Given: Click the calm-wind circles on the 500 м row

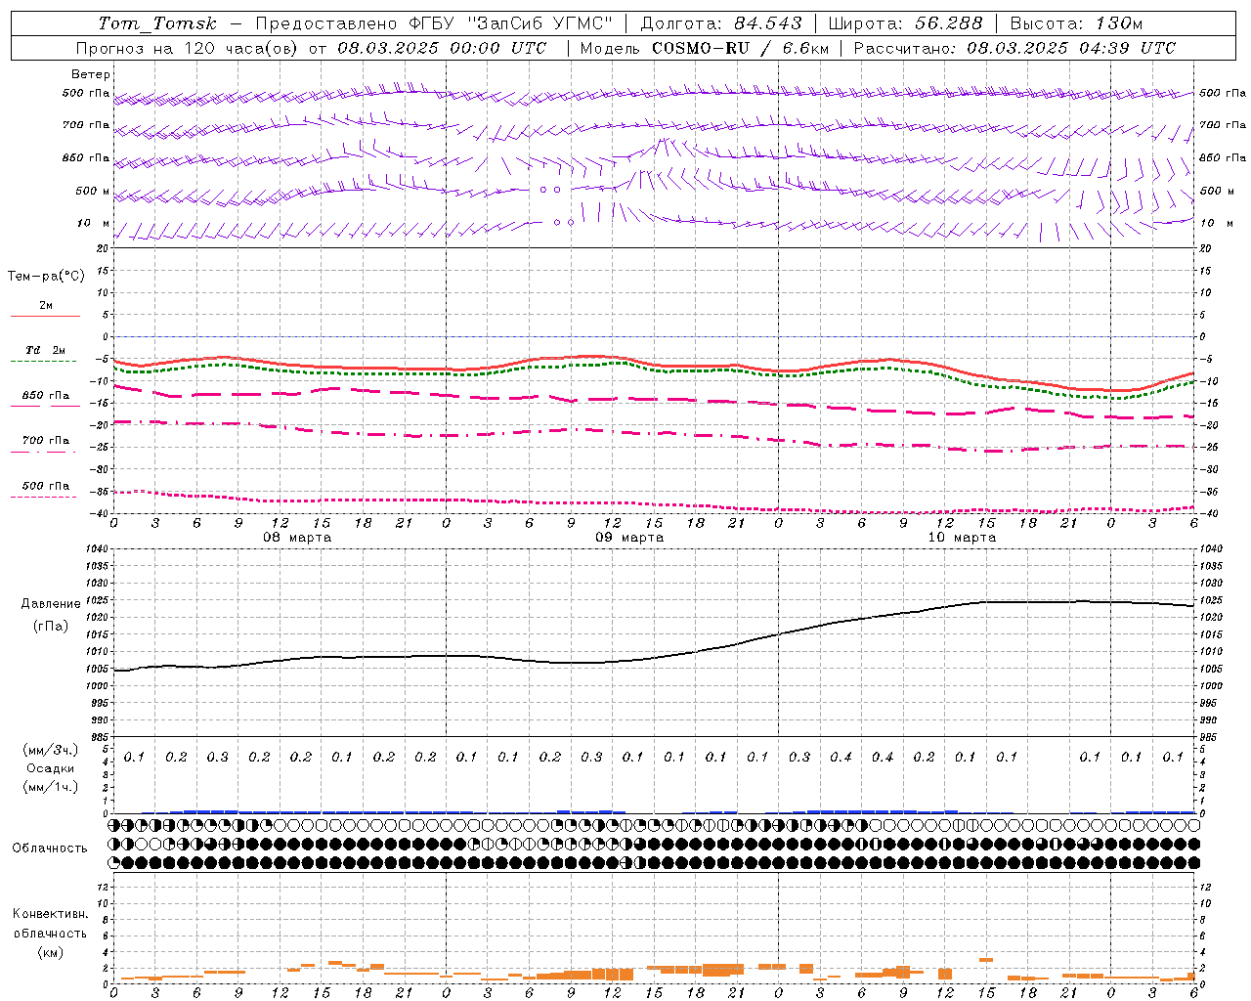Looking at the screenshot, I should pyautogui.click(x=550, y=190).
